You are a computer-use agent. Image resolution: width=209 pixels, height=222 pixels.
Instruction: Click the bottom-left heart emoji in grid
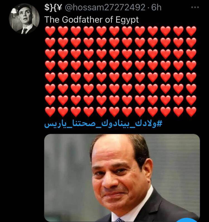(x=50, y=112)
